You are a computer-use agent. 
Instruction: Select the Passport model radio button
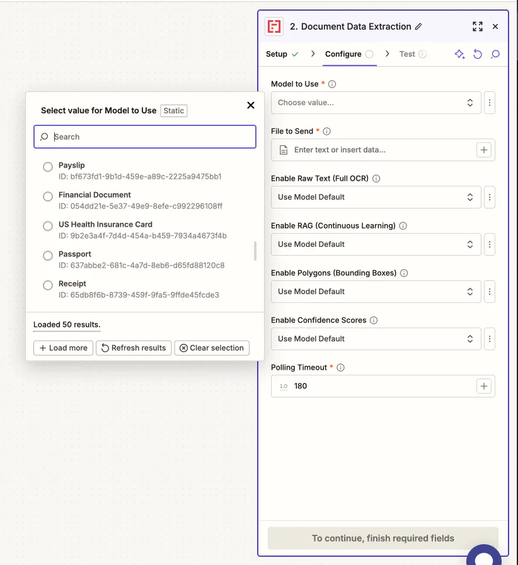[47, 255]
